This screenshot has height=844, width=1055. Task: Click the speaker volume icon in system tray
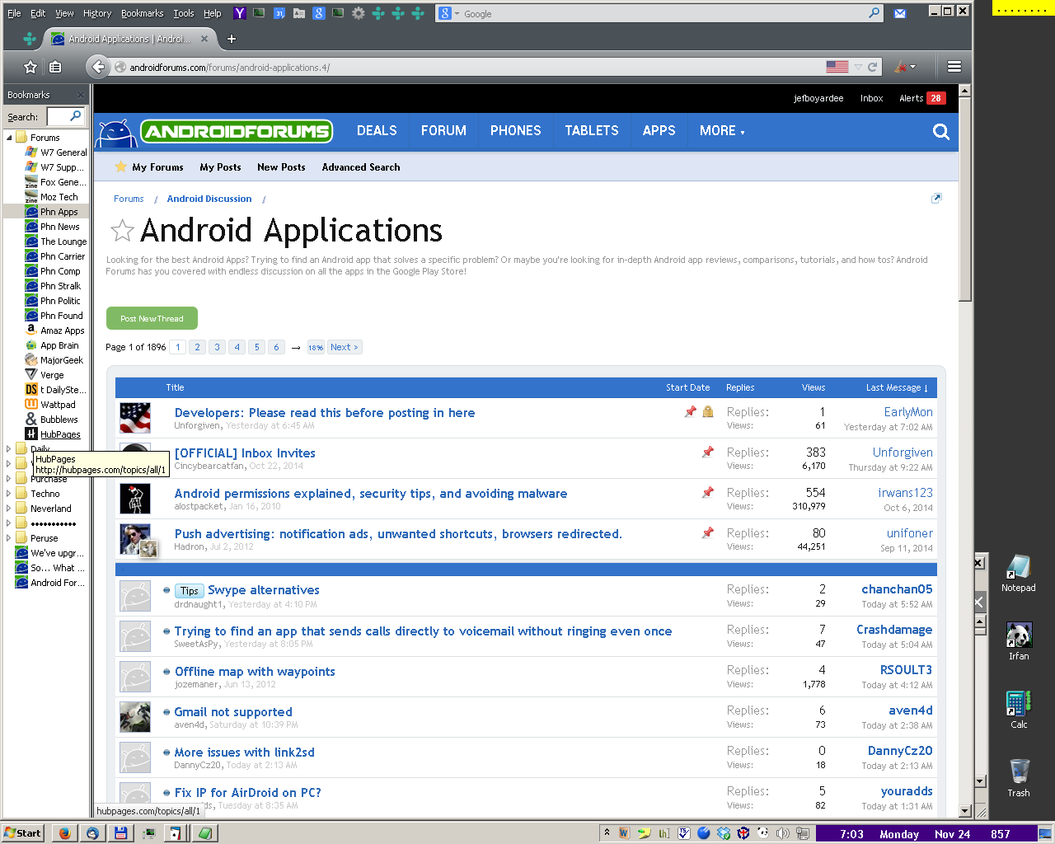pyautogui.click(x=782, y=833)
